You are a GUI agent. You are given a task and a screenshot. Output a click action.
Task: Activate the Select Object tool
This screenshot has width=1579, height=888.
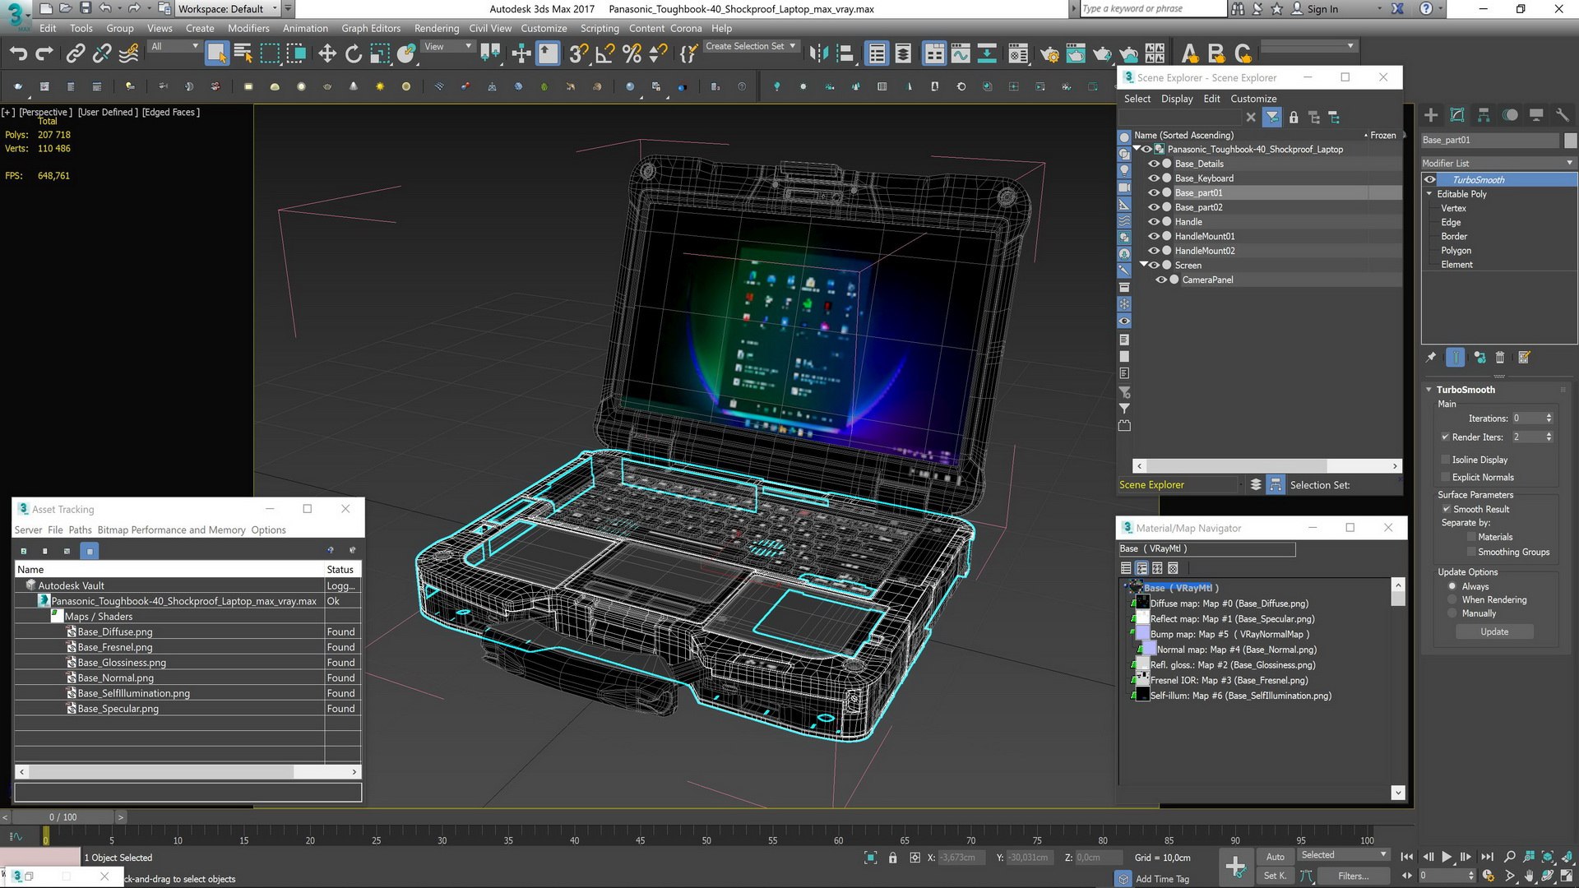pos(216,54)
